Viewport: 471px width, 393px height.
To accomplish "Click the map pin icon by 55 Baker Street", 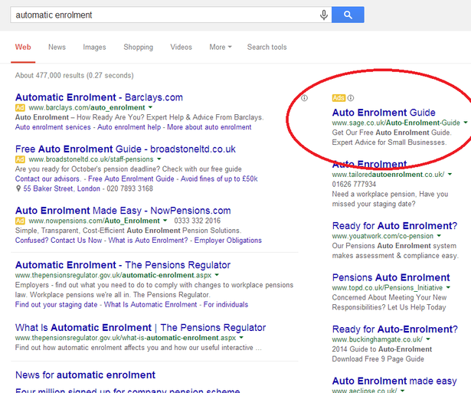I will click(18, 188).
